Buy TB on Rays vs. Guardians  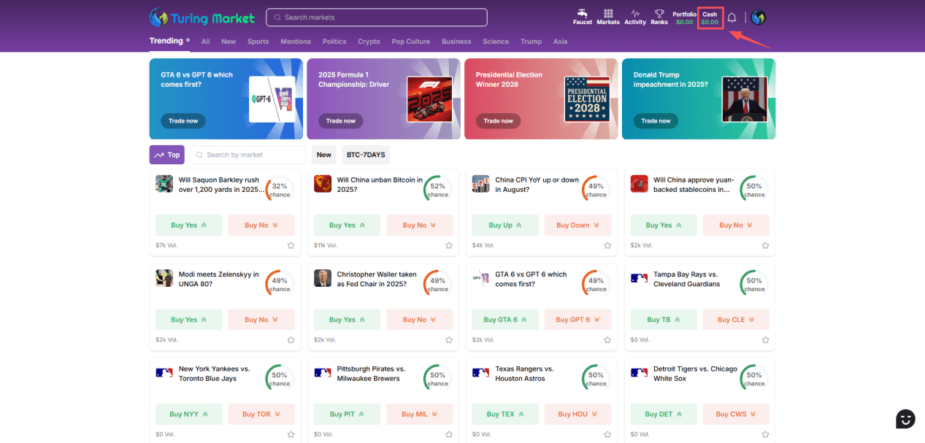[x=664, y=320]
